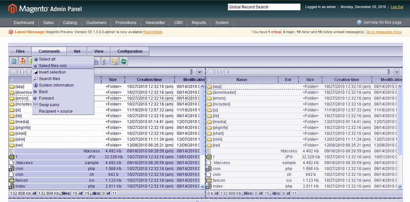Open the System admin menu
The height and width of the screenshot is (202, 410).
coord(222,23)
